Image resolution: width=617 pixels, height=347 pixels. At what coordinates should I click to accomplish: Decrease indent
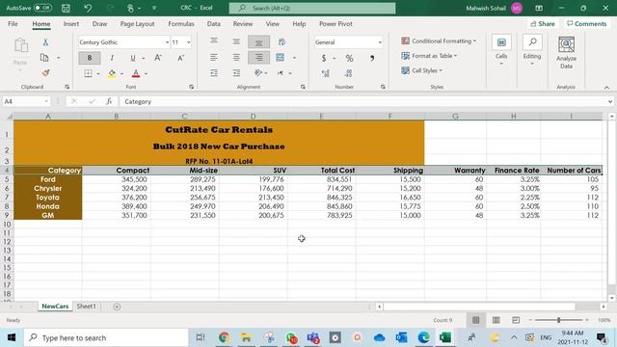point(214,73)
